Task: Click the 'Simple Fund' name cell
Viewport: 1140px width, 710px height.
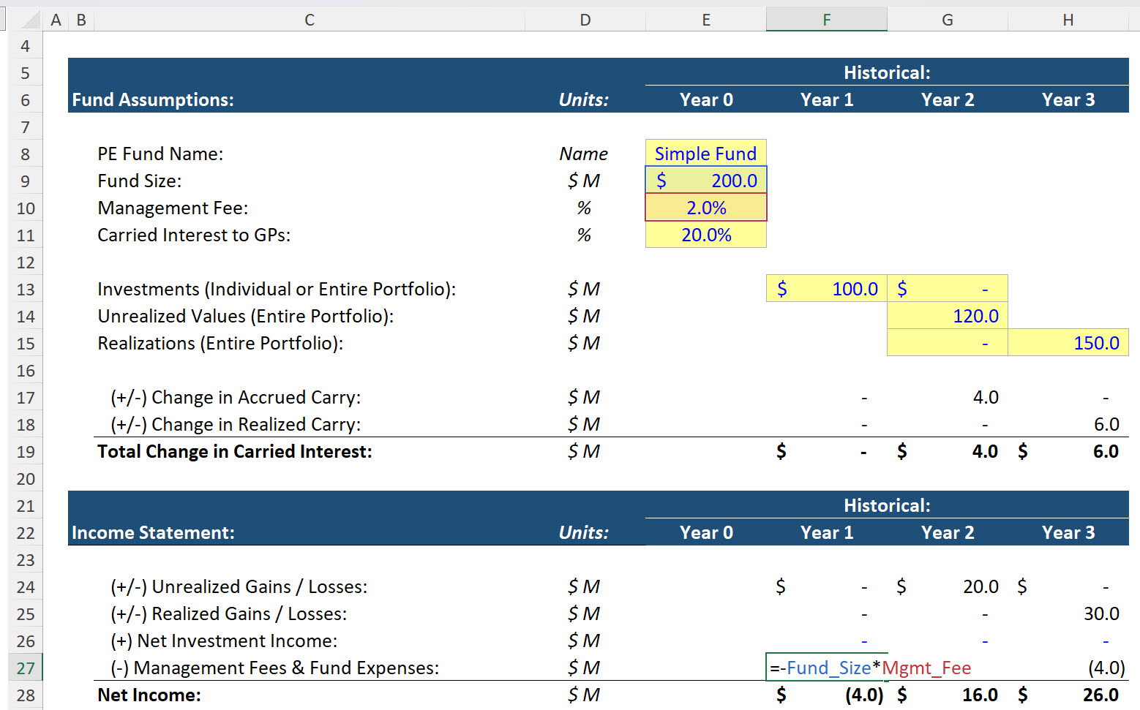Action: point(706,154)
